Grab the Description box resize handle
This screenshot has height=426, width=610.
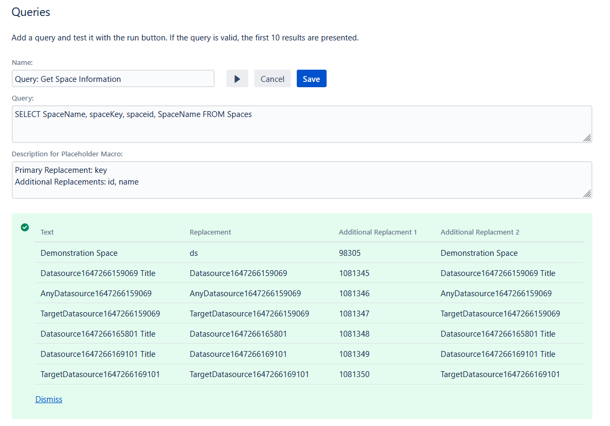[x=587, y=194]
